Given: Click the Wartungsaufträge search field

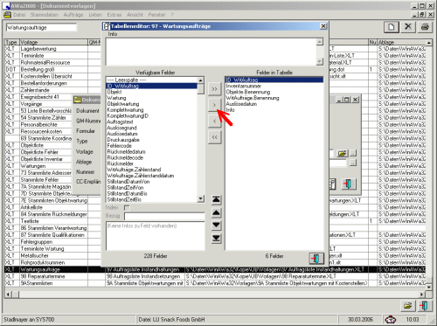Looking at the screenshot, I should click(x=41, y=27).
